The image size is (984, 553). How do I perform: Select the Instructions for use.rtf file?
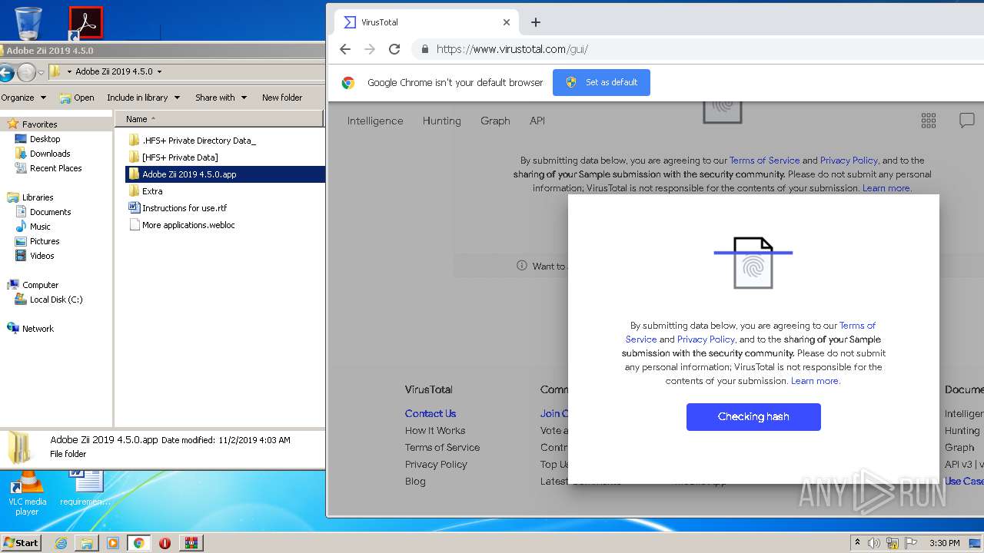point(184,208)
